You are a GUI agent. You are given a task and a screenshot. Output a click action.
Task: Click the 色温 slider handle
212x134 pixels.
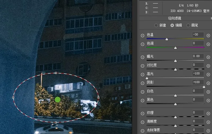(167, 39)
